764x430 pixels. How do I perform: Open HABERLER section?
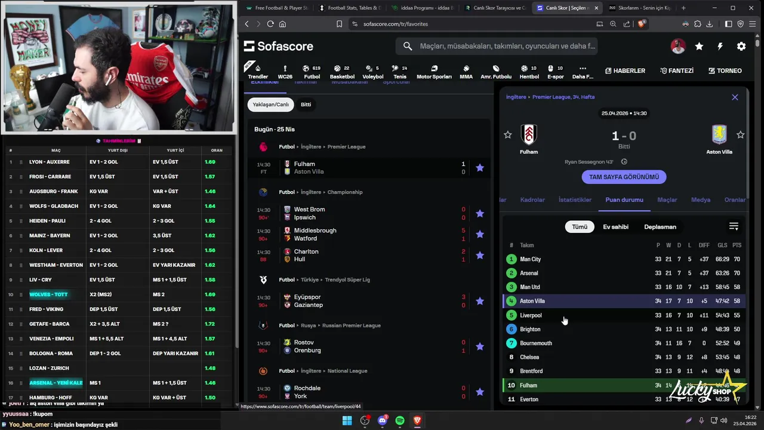coord(625,70)
